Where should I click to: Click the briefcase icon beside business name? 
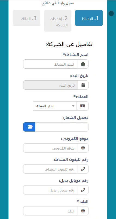click(x=83, y=64)
